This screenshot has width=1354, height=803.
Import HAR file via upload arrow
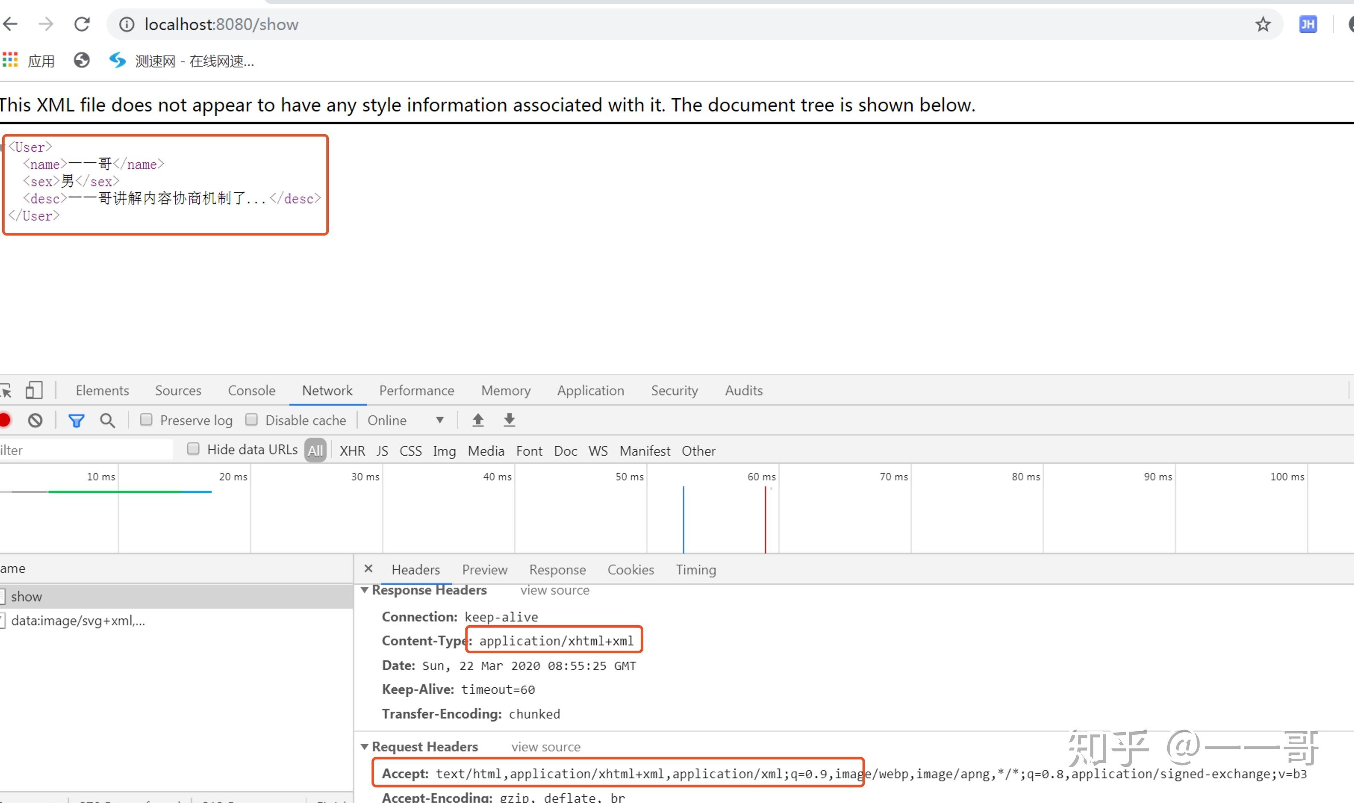tap(478, 420)
